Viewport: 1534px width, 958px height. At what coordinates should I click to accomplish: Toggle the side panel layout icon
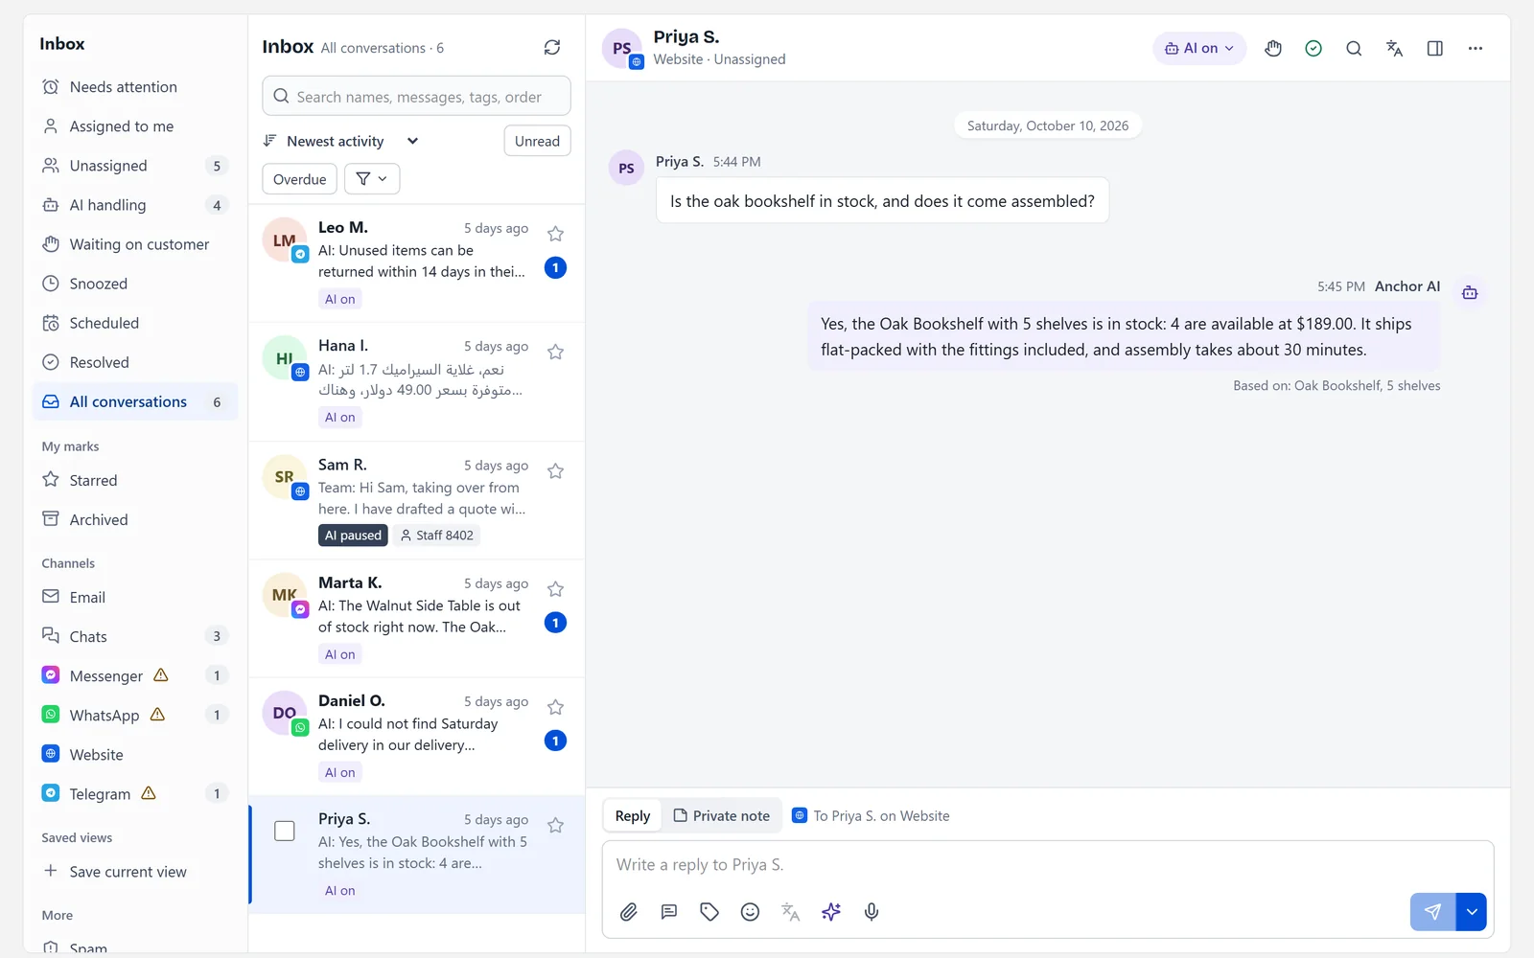click(x=1435, y=48)
